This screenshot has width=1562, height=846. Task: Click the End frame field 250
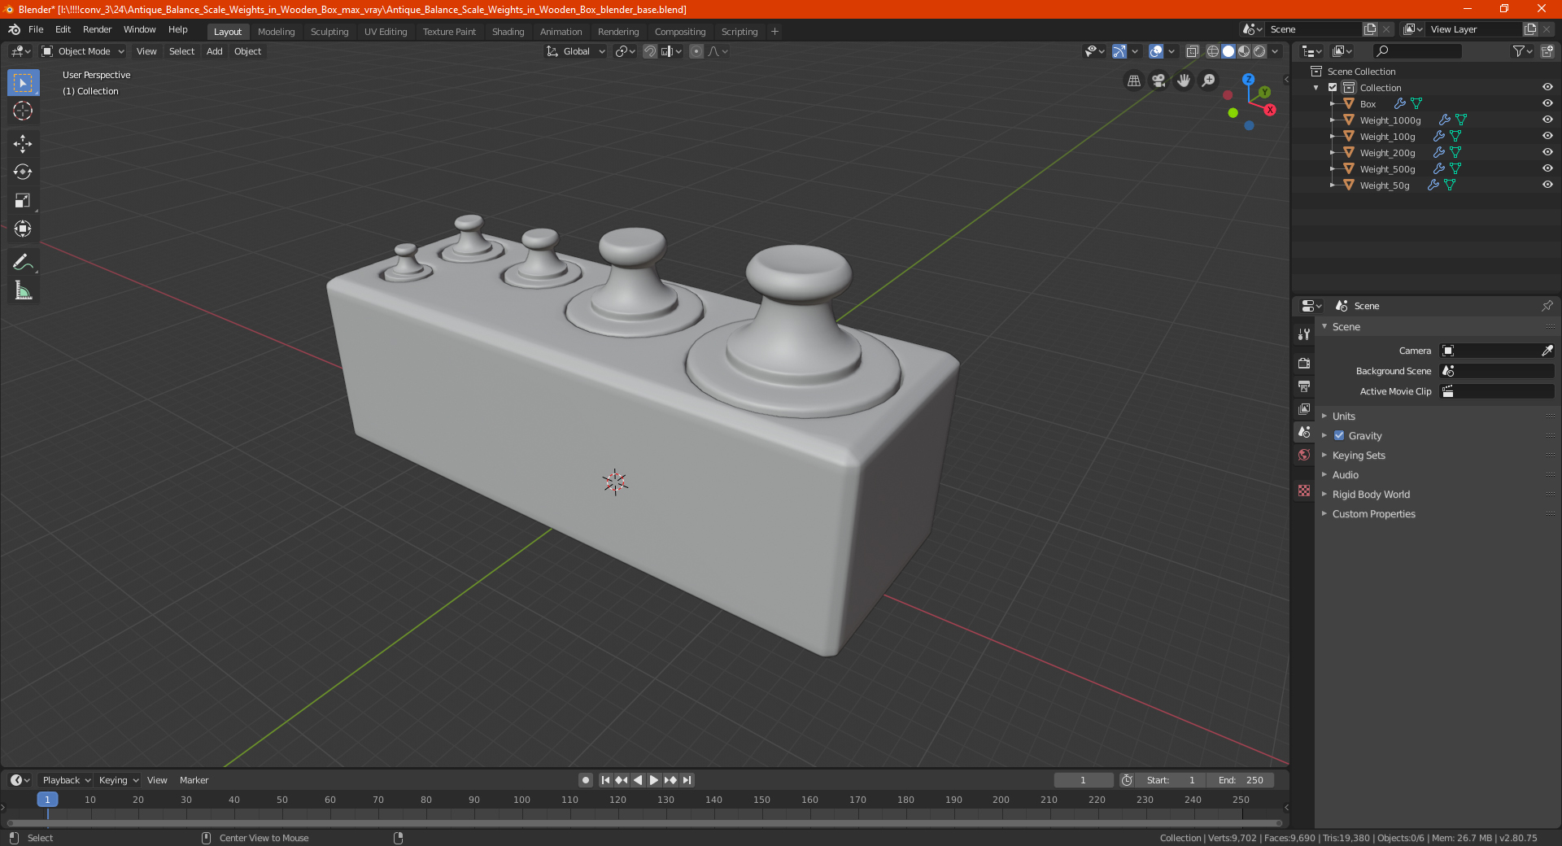pyautogui.click(x=1241, y=780)
